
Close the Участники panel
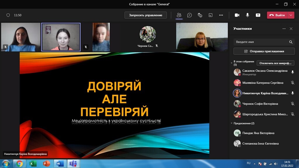(291, 29)
